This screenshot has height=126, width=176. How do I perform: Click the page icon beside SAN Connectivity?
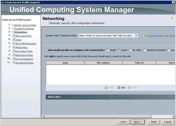click(x=13, y=35)
